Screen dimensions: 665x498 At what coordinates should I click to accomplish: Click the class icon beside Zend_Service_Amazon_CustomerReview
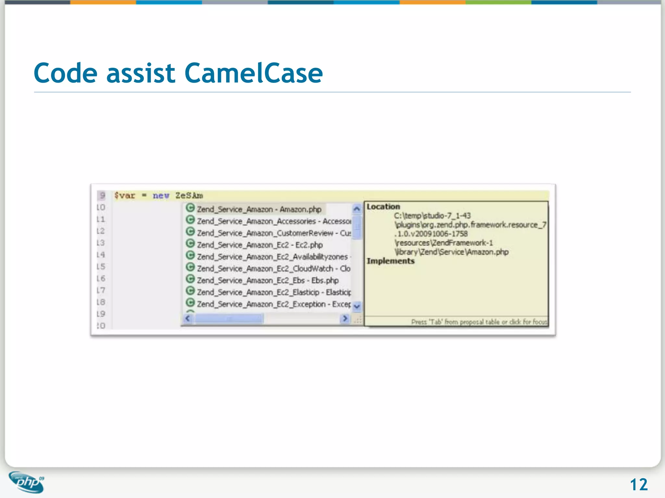pyautogui.click(x=190, y=231)
